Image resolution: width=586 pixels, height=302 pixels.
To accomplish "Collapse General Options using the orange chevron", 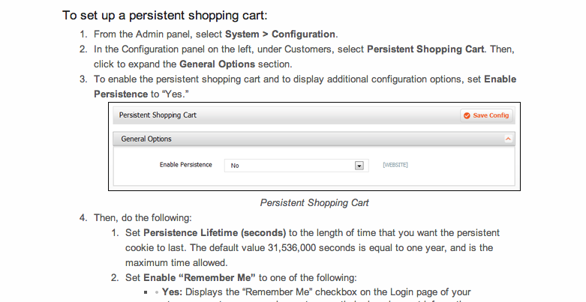I will click(508, 139).
